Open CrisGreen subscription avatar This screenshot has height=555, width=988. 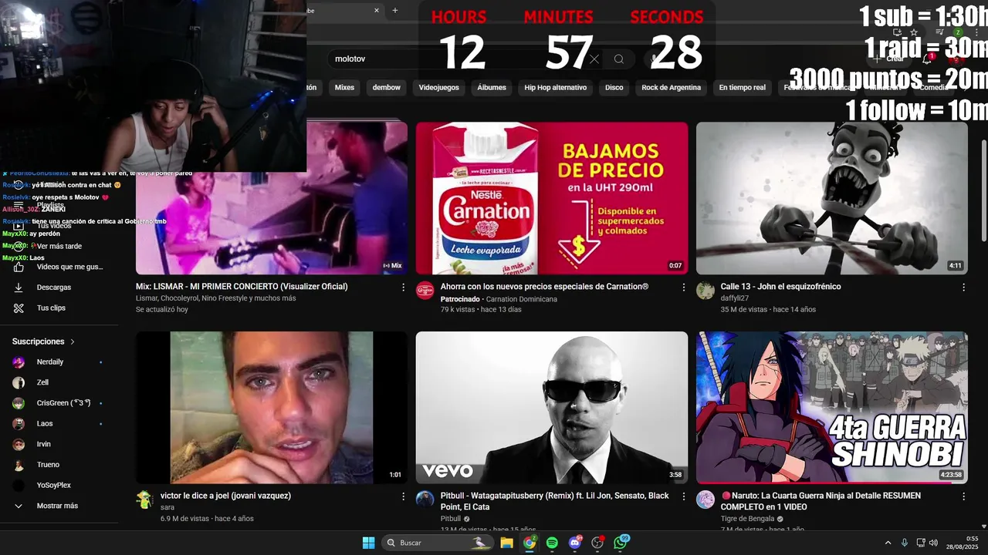[19, 403]
